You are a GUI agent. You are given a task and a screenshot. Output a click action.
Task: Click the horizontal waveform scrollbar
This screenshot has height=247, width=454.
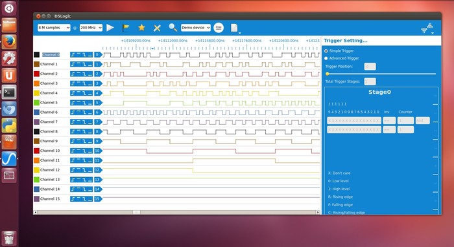click(x=176, y=212)
